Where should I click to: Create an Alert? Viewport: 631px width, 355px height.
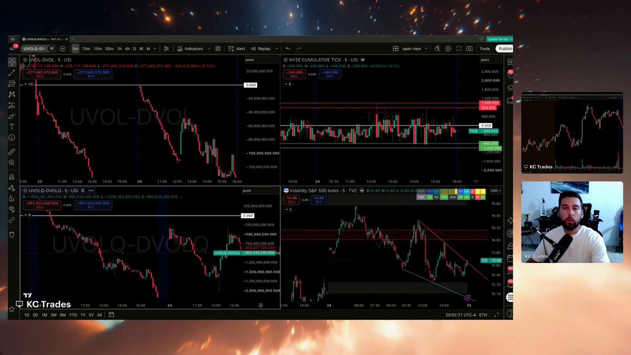(237, 49)
